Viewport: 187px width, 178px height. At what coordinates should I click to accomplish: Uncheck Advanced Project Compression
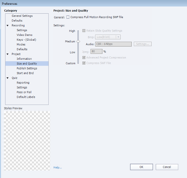coord(84,57)
